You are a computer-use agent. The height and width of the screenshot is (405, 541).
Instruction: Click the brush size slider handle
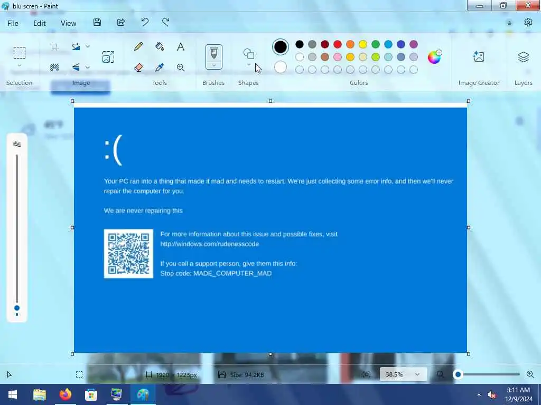[x=16, y=308]
